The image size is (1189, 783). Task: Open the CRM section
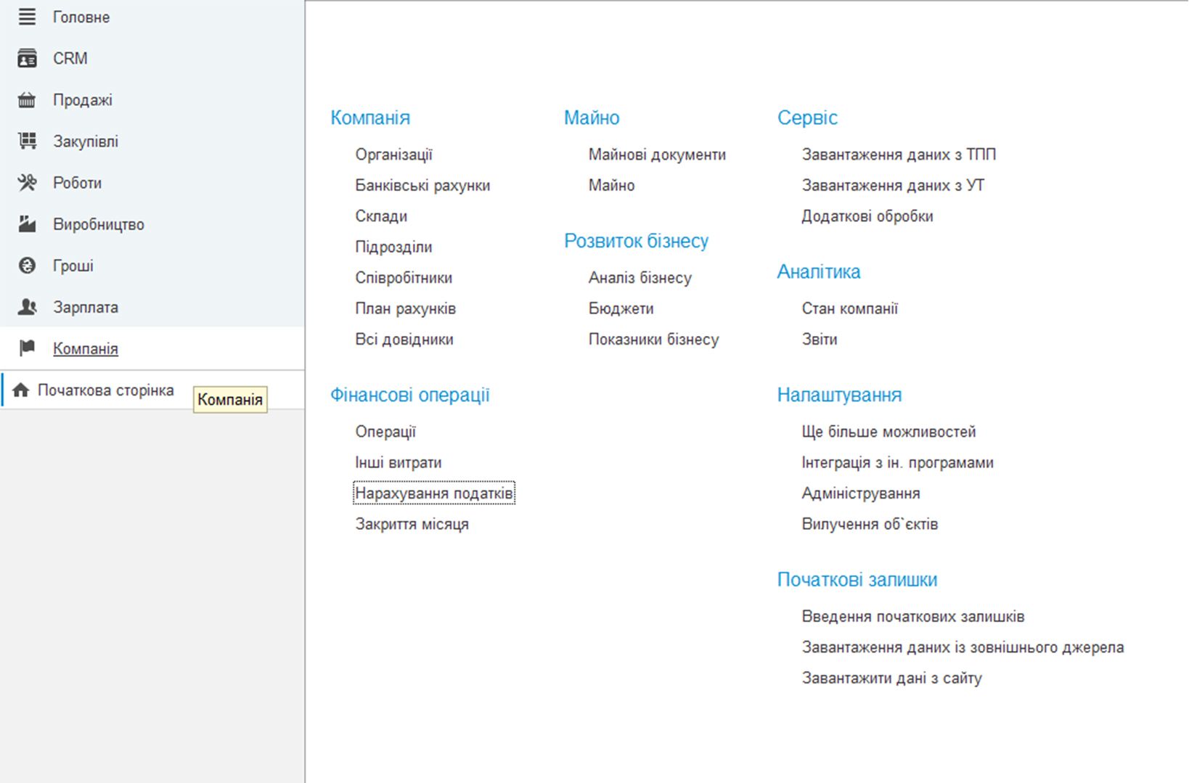(70, 58)
